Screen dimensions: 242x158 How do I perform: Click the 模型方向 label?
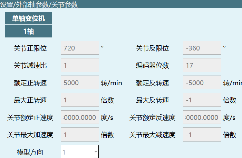point(30,152)
